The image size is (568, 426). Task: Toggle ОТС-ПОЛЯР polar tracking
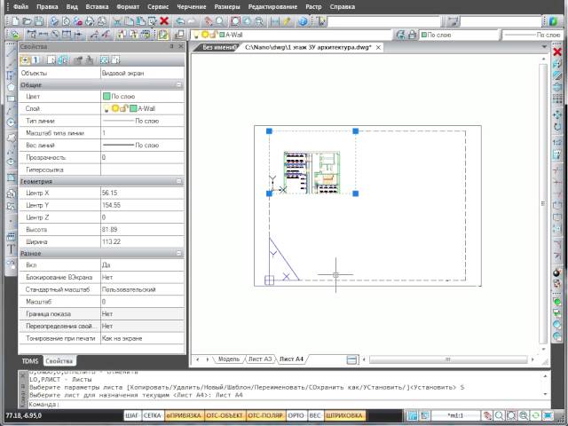(265, 415)
